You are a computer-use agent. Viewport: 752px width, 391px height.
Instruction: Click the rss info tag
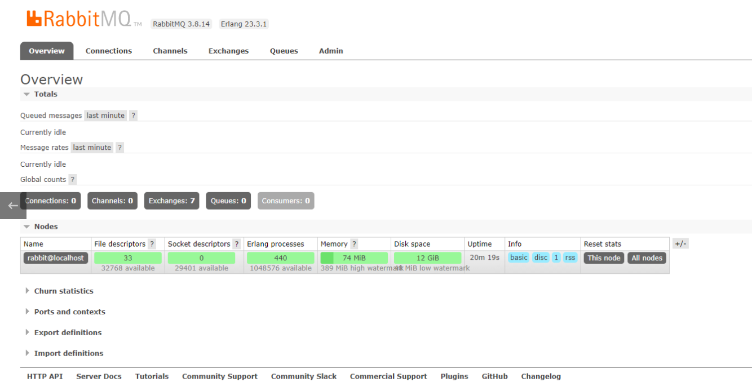pyautogui.click(x=570, y=257)
